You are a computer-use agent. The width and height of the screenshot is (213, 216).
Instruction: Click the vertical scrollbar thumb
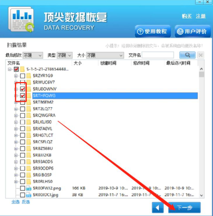coord(202,74)
